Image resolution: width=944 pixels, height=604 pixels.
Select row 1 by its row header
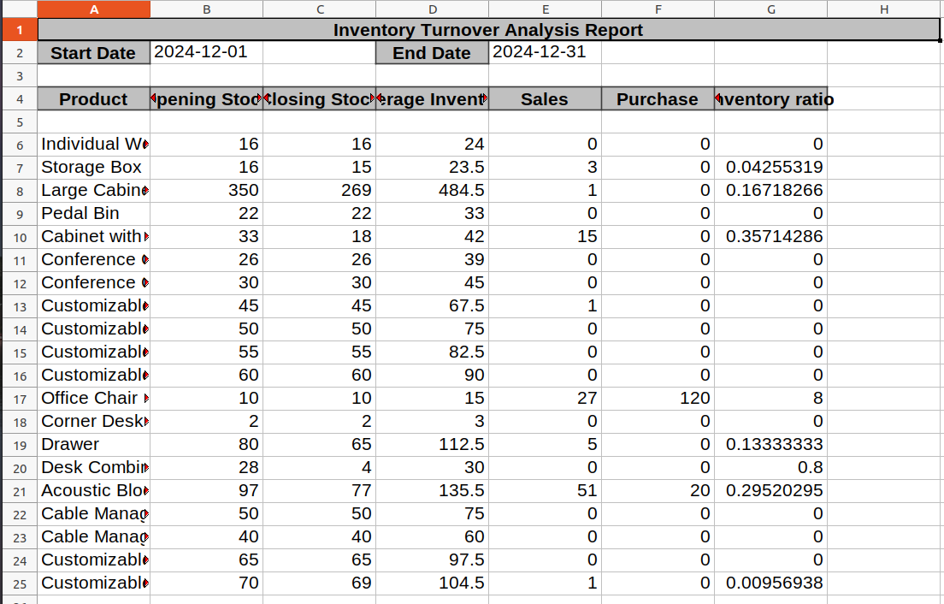(20, 29)
